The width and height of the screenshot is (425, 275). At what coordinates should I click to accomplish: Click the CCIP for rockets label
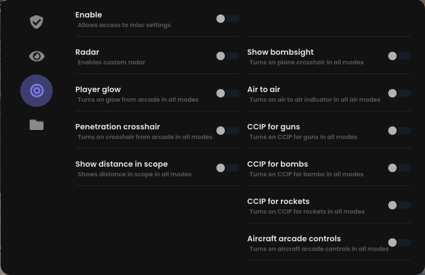coord(278,202)
